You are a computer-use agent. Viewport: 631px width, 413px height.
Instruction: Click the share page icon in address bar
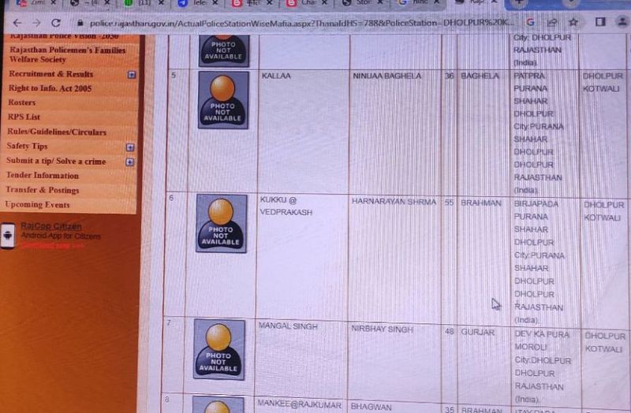(552, 23)
